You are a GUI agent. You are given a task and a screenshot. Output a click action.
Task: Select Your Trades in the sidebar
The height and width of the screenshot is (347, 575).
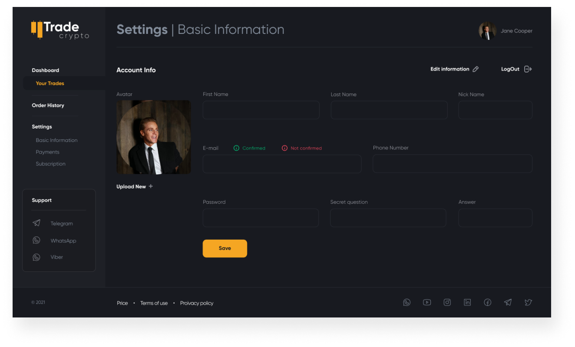coord(50,83)
